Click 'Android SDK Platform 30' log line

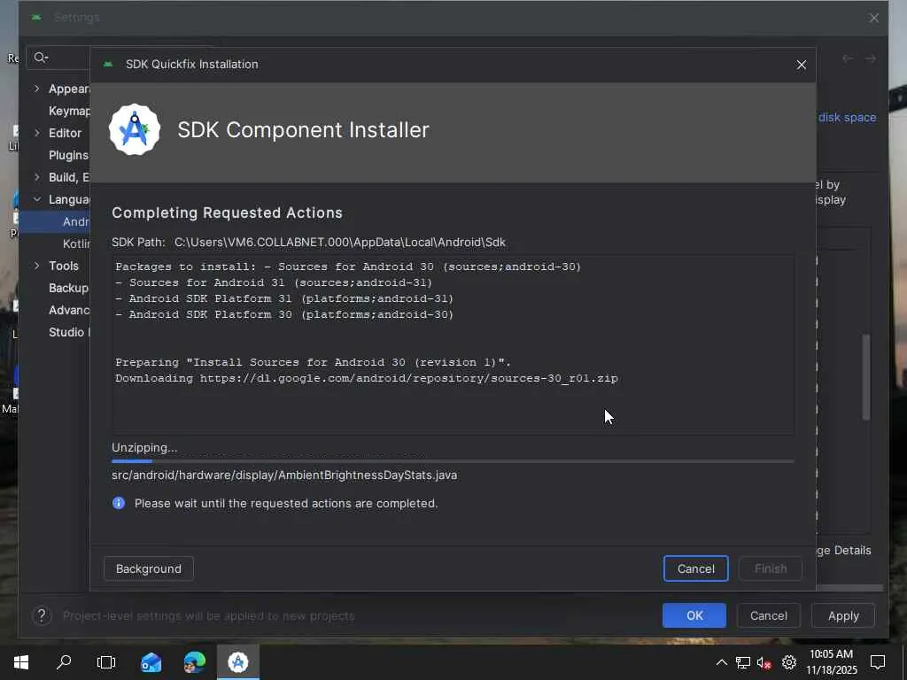pos(284,314)
